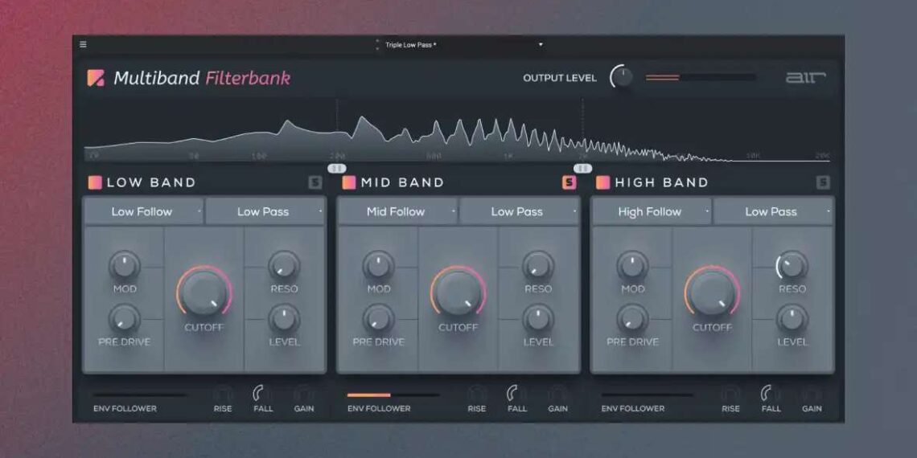Click the mid-high crossover frequency handle
Viewport: 917px width, 458px height.
pyautogui.click(x=582, y=168)
